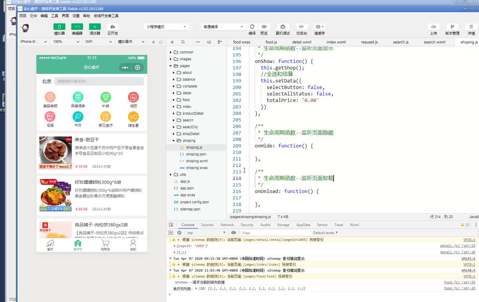Open 云开发 cloud development
Viewport: 479px width, 302px height.
[113, 27]
